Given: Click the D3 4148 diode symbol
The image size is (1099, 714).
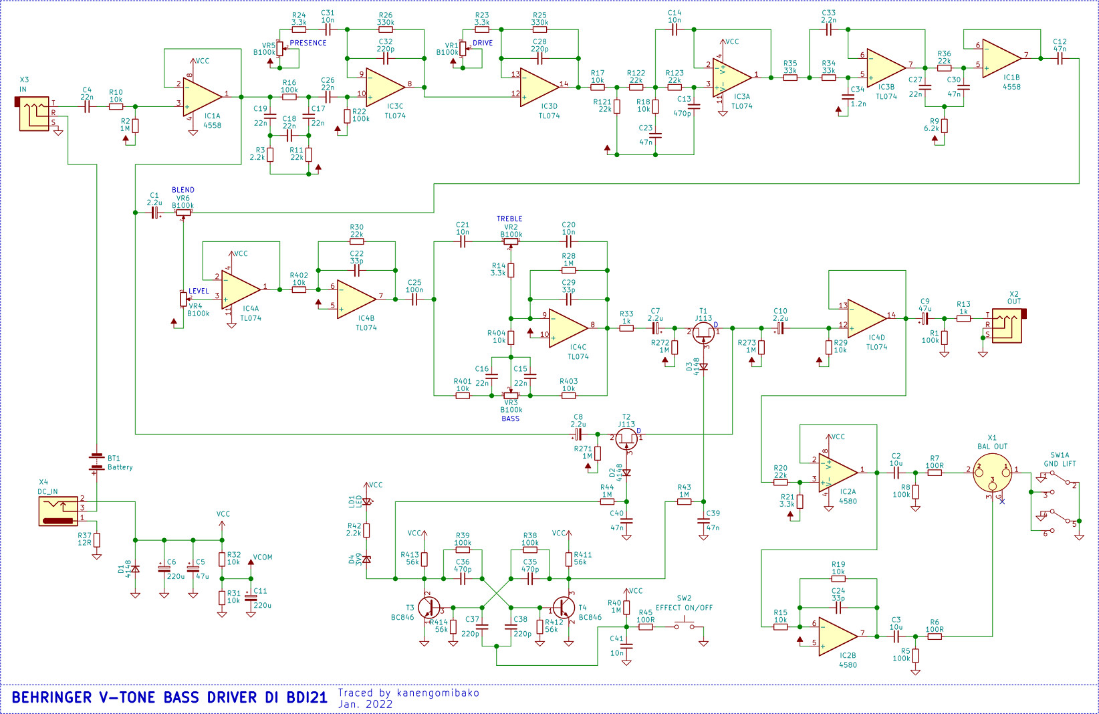Looking at the screenshot, I should [x=703, y=366].
